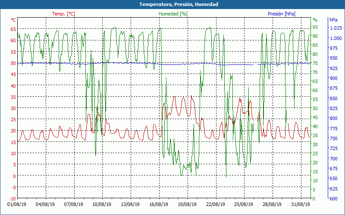Click the 925 value on pressure axis
Viewport: 345px width, 215px height.
(x=333, y=68)
